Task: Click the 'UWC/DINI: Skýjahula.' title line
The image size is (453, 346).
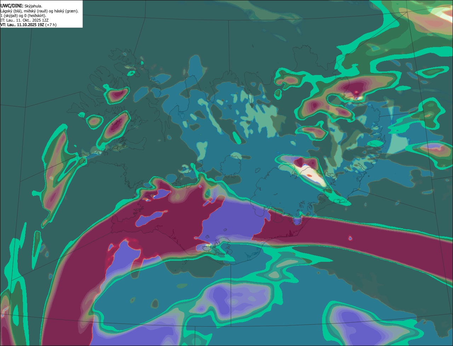Action: (21, 6)
